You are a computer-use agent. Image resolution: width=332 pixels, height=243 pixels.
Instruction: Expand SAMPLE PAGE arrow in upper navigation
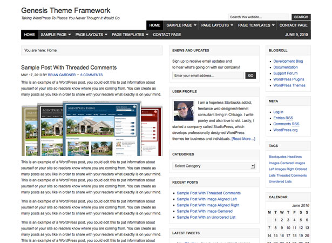click(195, 25)
